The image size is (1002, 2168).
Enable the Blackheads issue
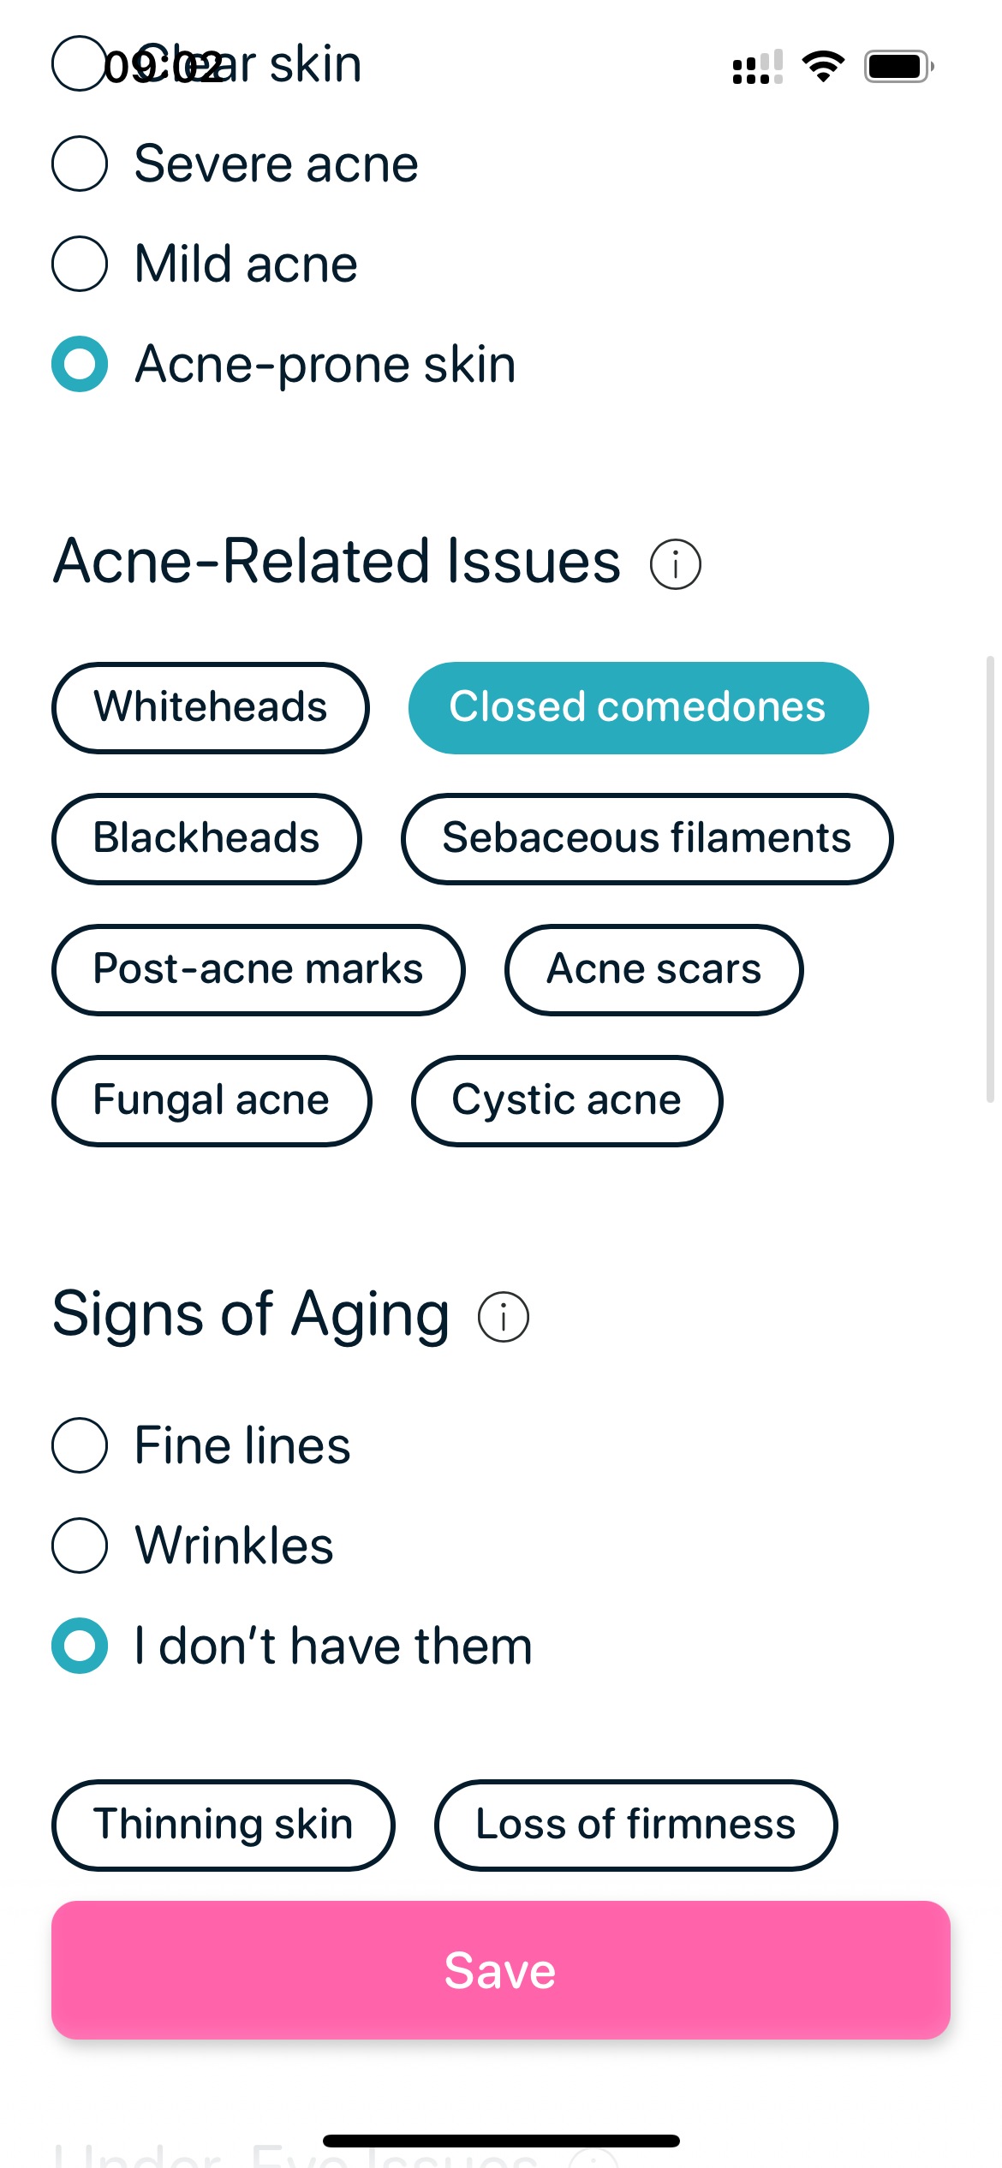(206, 839)
